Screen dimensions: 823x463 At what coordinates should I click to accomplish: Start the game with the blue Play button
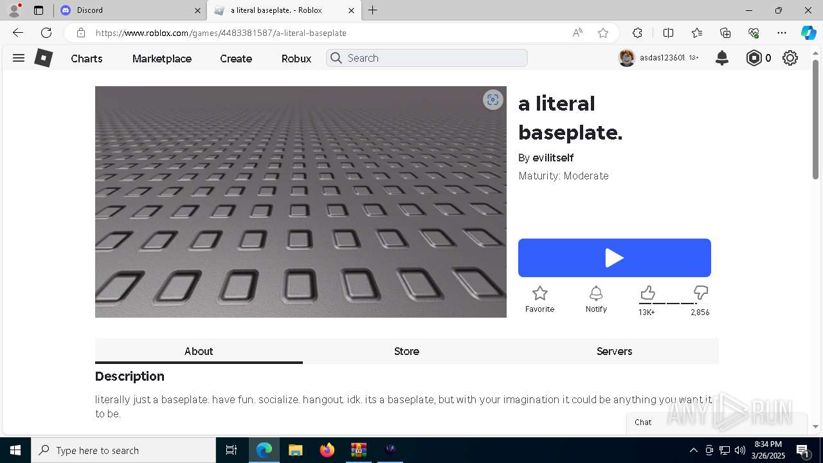coord(615,258)
